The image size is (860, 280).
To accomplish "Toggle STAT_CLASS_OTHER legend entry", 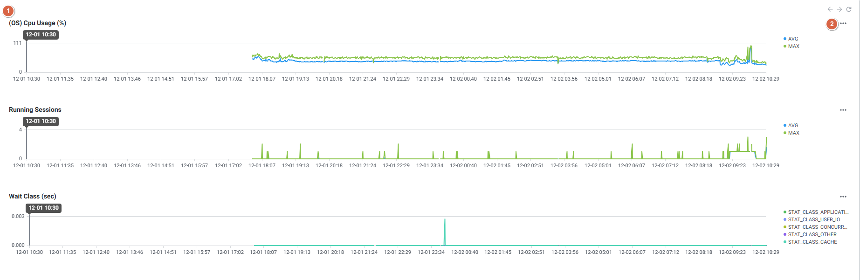I will click(812, 235).
